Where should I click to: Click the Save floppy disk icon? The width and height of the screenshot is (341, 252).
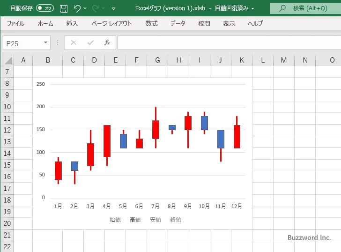64,8
